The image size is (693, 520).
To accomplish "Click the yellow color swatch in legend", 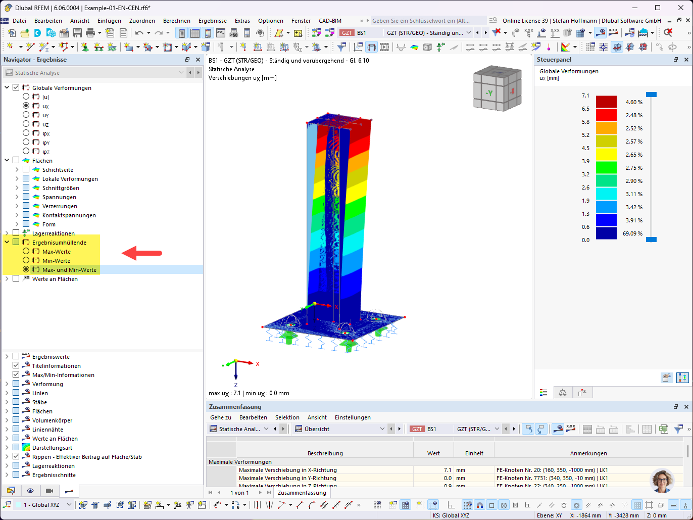I will pyautogui.click(x=606, y=155).
